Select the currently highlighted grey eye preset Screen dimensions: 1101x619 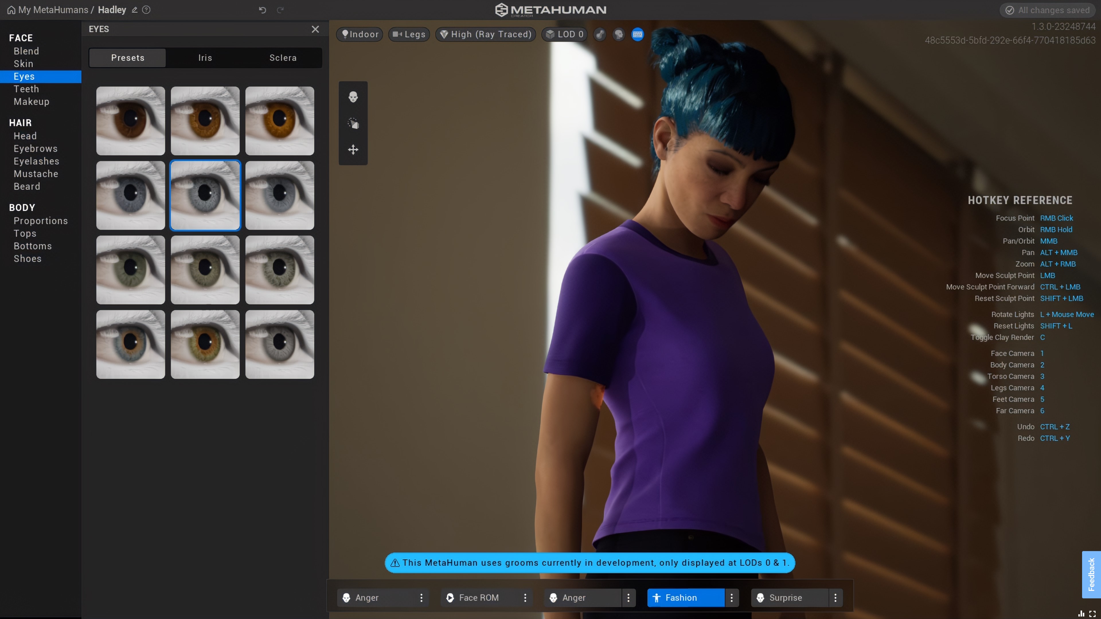point(205,195)
